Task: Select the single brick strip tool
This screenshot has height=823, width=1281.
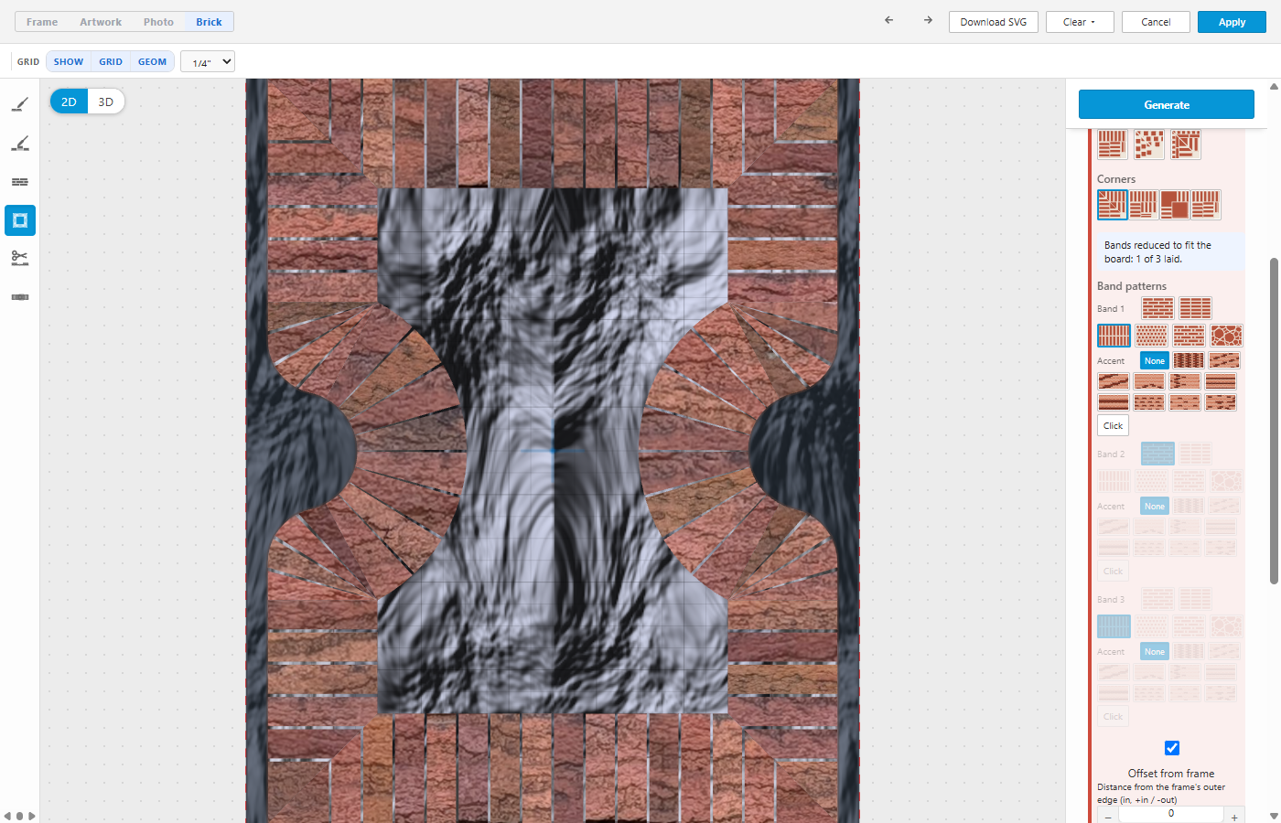Action: [20, 297]
